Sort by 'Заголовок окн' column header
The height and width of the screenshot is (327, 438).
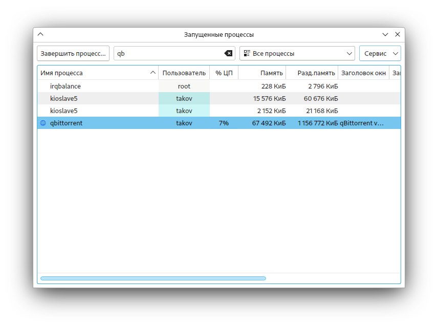click(x=363, y=73)
